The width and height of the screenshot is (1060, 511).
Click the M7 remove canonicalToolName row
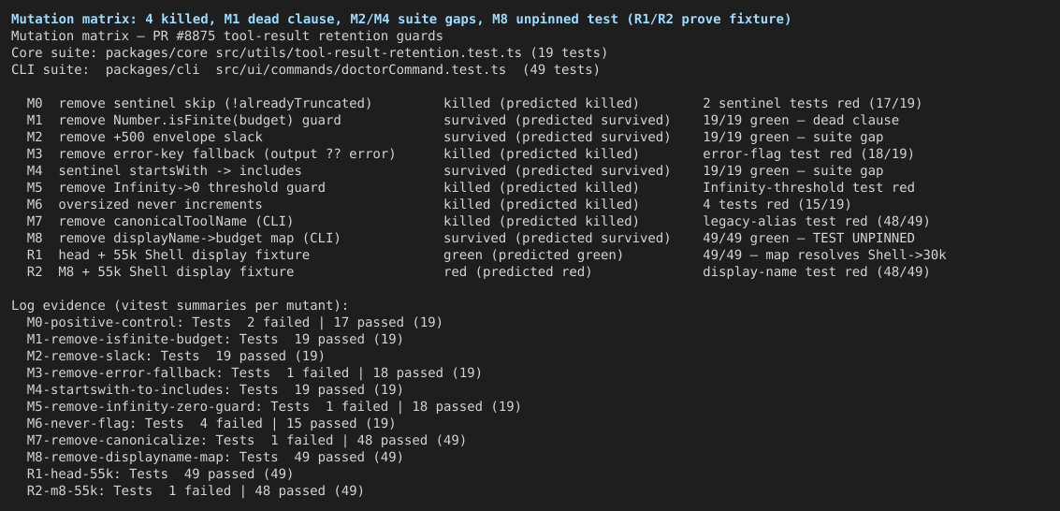(x=479, y=222)
